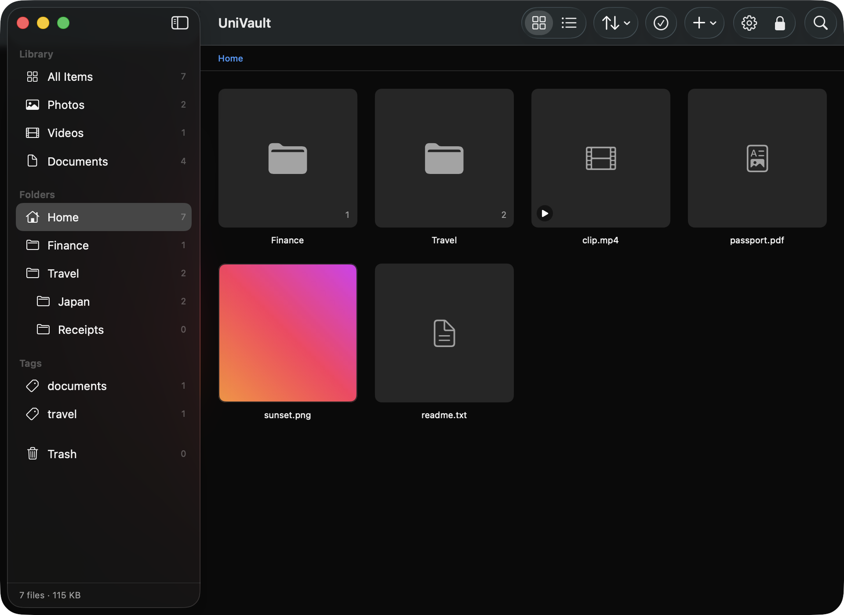Click the Home house icon
Image resolution: width=844 pixels, height=615 pixels.
pos(33,217)
